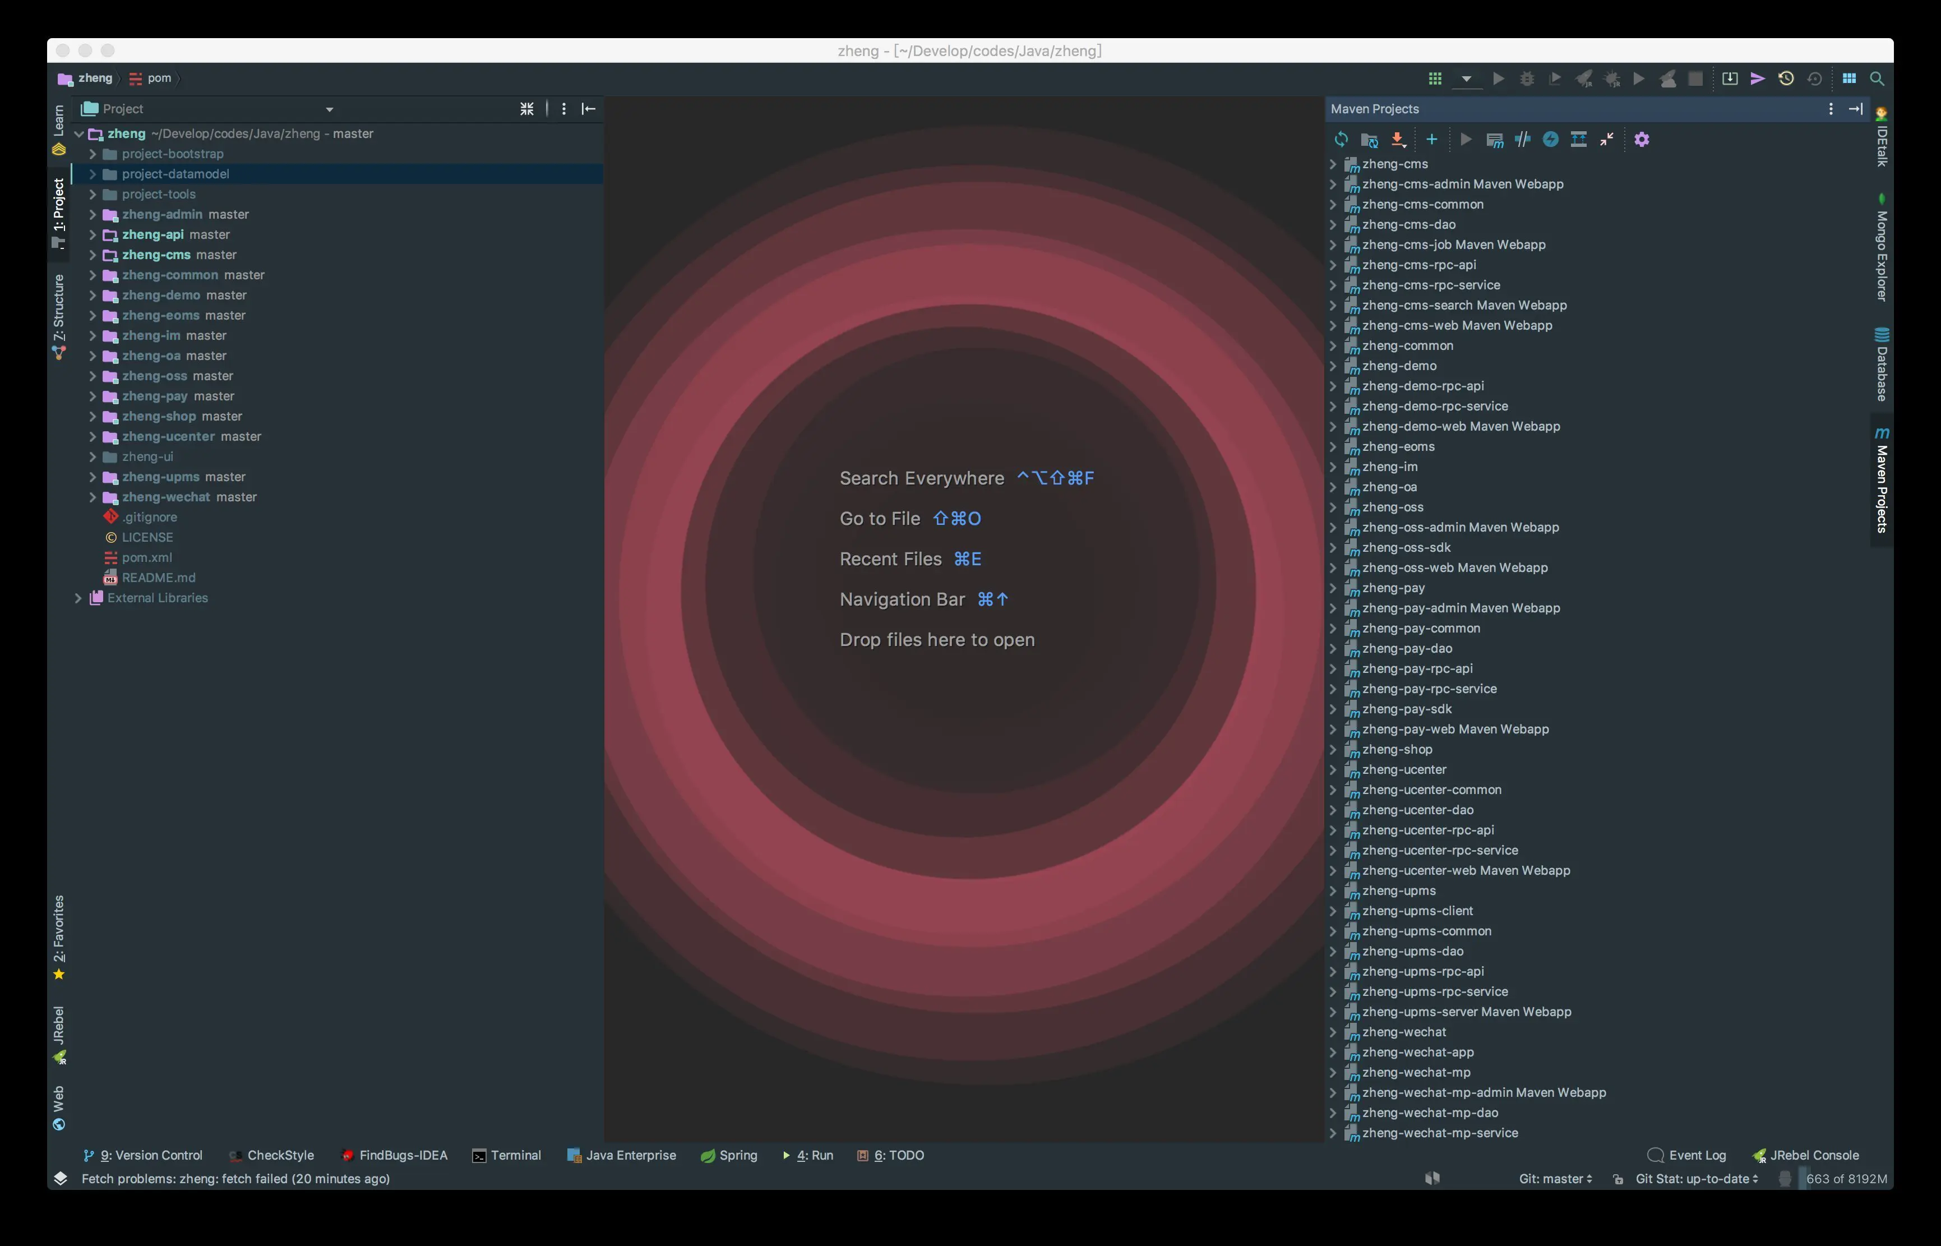This screenshot has height=1246, width=1941.
Task: Click the Maven settings gear icon
Action: [x=1641, y=139]
